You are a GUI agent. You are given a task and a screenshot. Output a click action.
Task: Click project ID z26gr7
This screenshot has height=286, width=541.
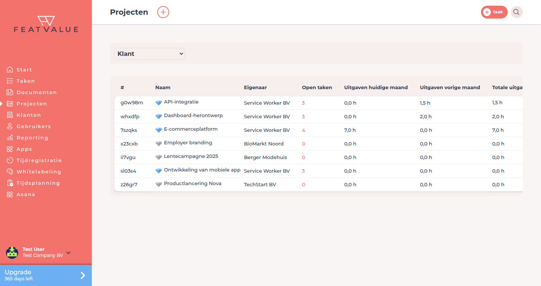129,184
